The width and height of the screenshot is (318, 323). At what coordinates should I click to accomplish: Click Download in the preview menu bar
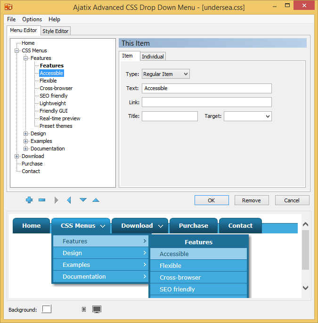[140, 225]
